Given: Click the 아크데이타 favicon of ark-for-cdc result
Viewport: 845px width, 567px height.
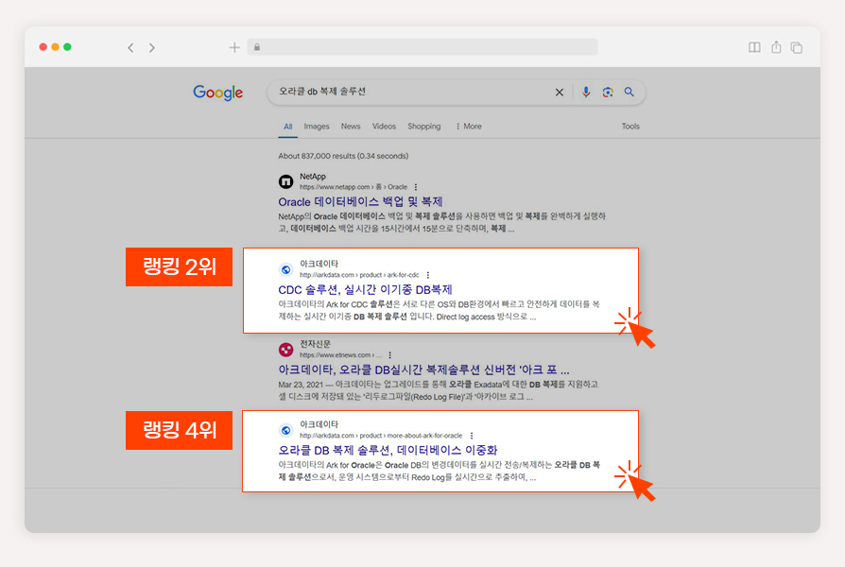Looking at the screenshot, I should click(x=285, y=269).
